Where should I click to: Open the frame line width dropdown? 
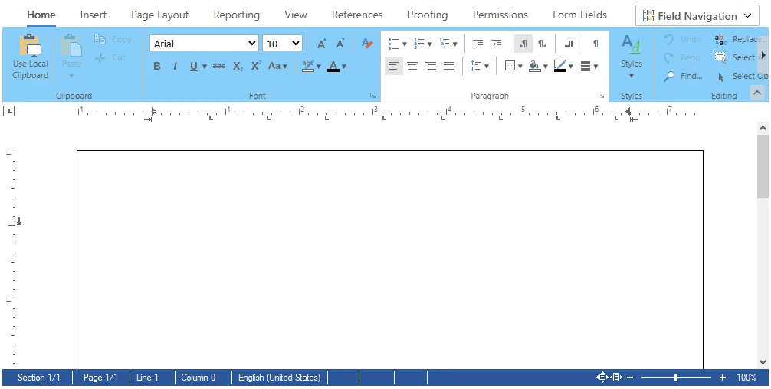click(x=589, y=66)
